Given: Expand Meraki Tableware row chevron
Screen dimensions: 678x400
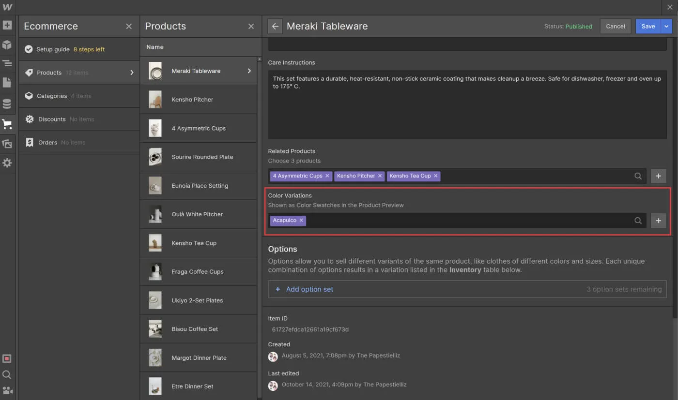Looking at the screenshot, I should pos(249,71).
